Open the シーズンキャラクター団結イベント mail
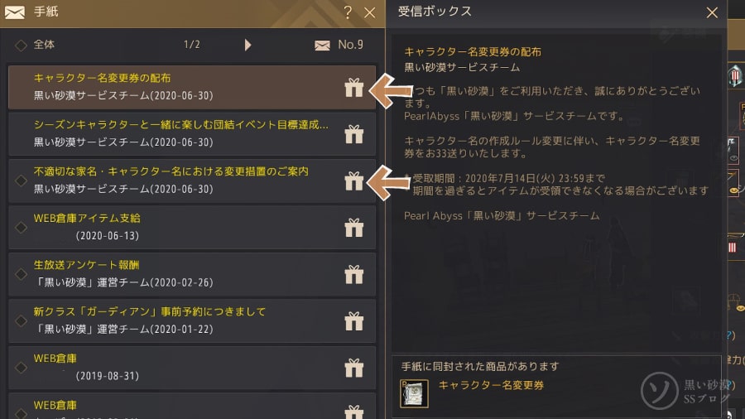745x419 pixels. pos(192,134)
